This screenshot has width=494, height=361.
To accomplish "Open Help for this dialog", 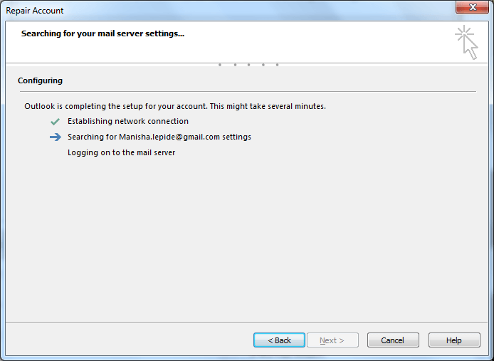I will (x=454, y=340).
